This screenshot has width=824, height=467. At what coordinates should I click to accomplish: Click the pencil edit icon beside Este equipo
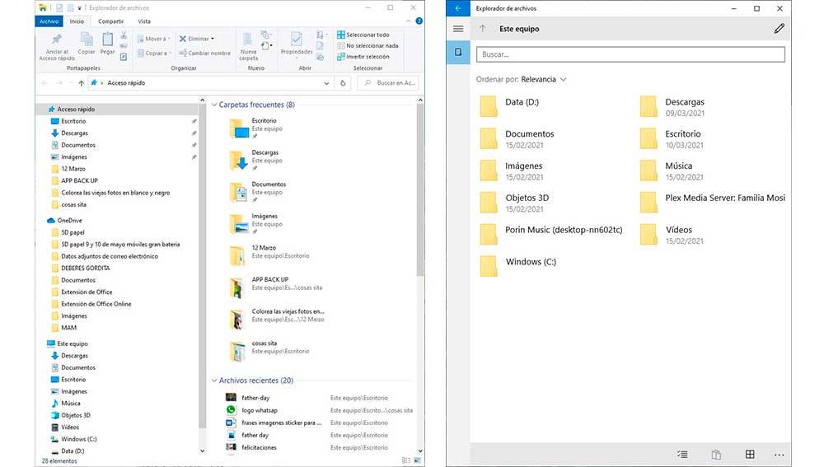[779, 29]
